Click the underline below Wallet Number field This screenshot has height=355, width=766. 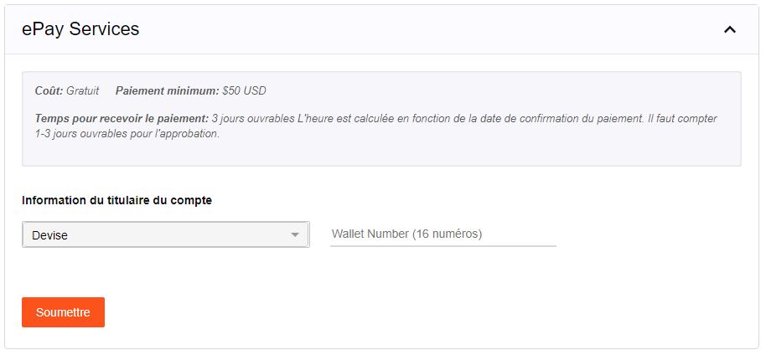coord(443,246)
